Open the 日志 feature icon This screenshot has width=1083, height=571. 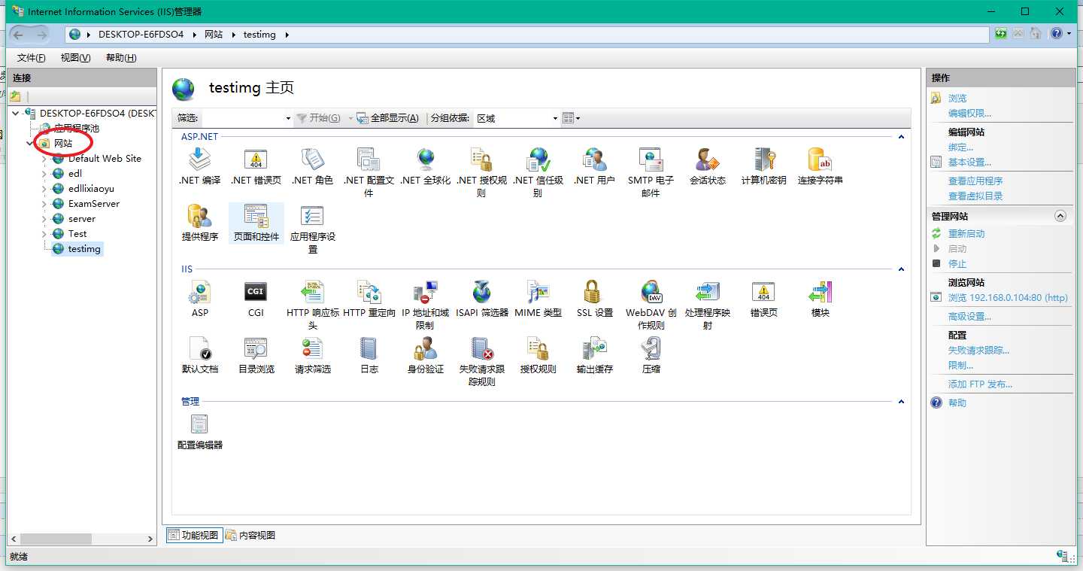[369, 355]
